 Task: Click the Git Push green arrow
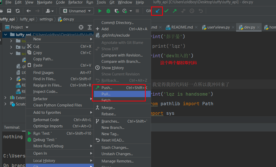(174, 11)
